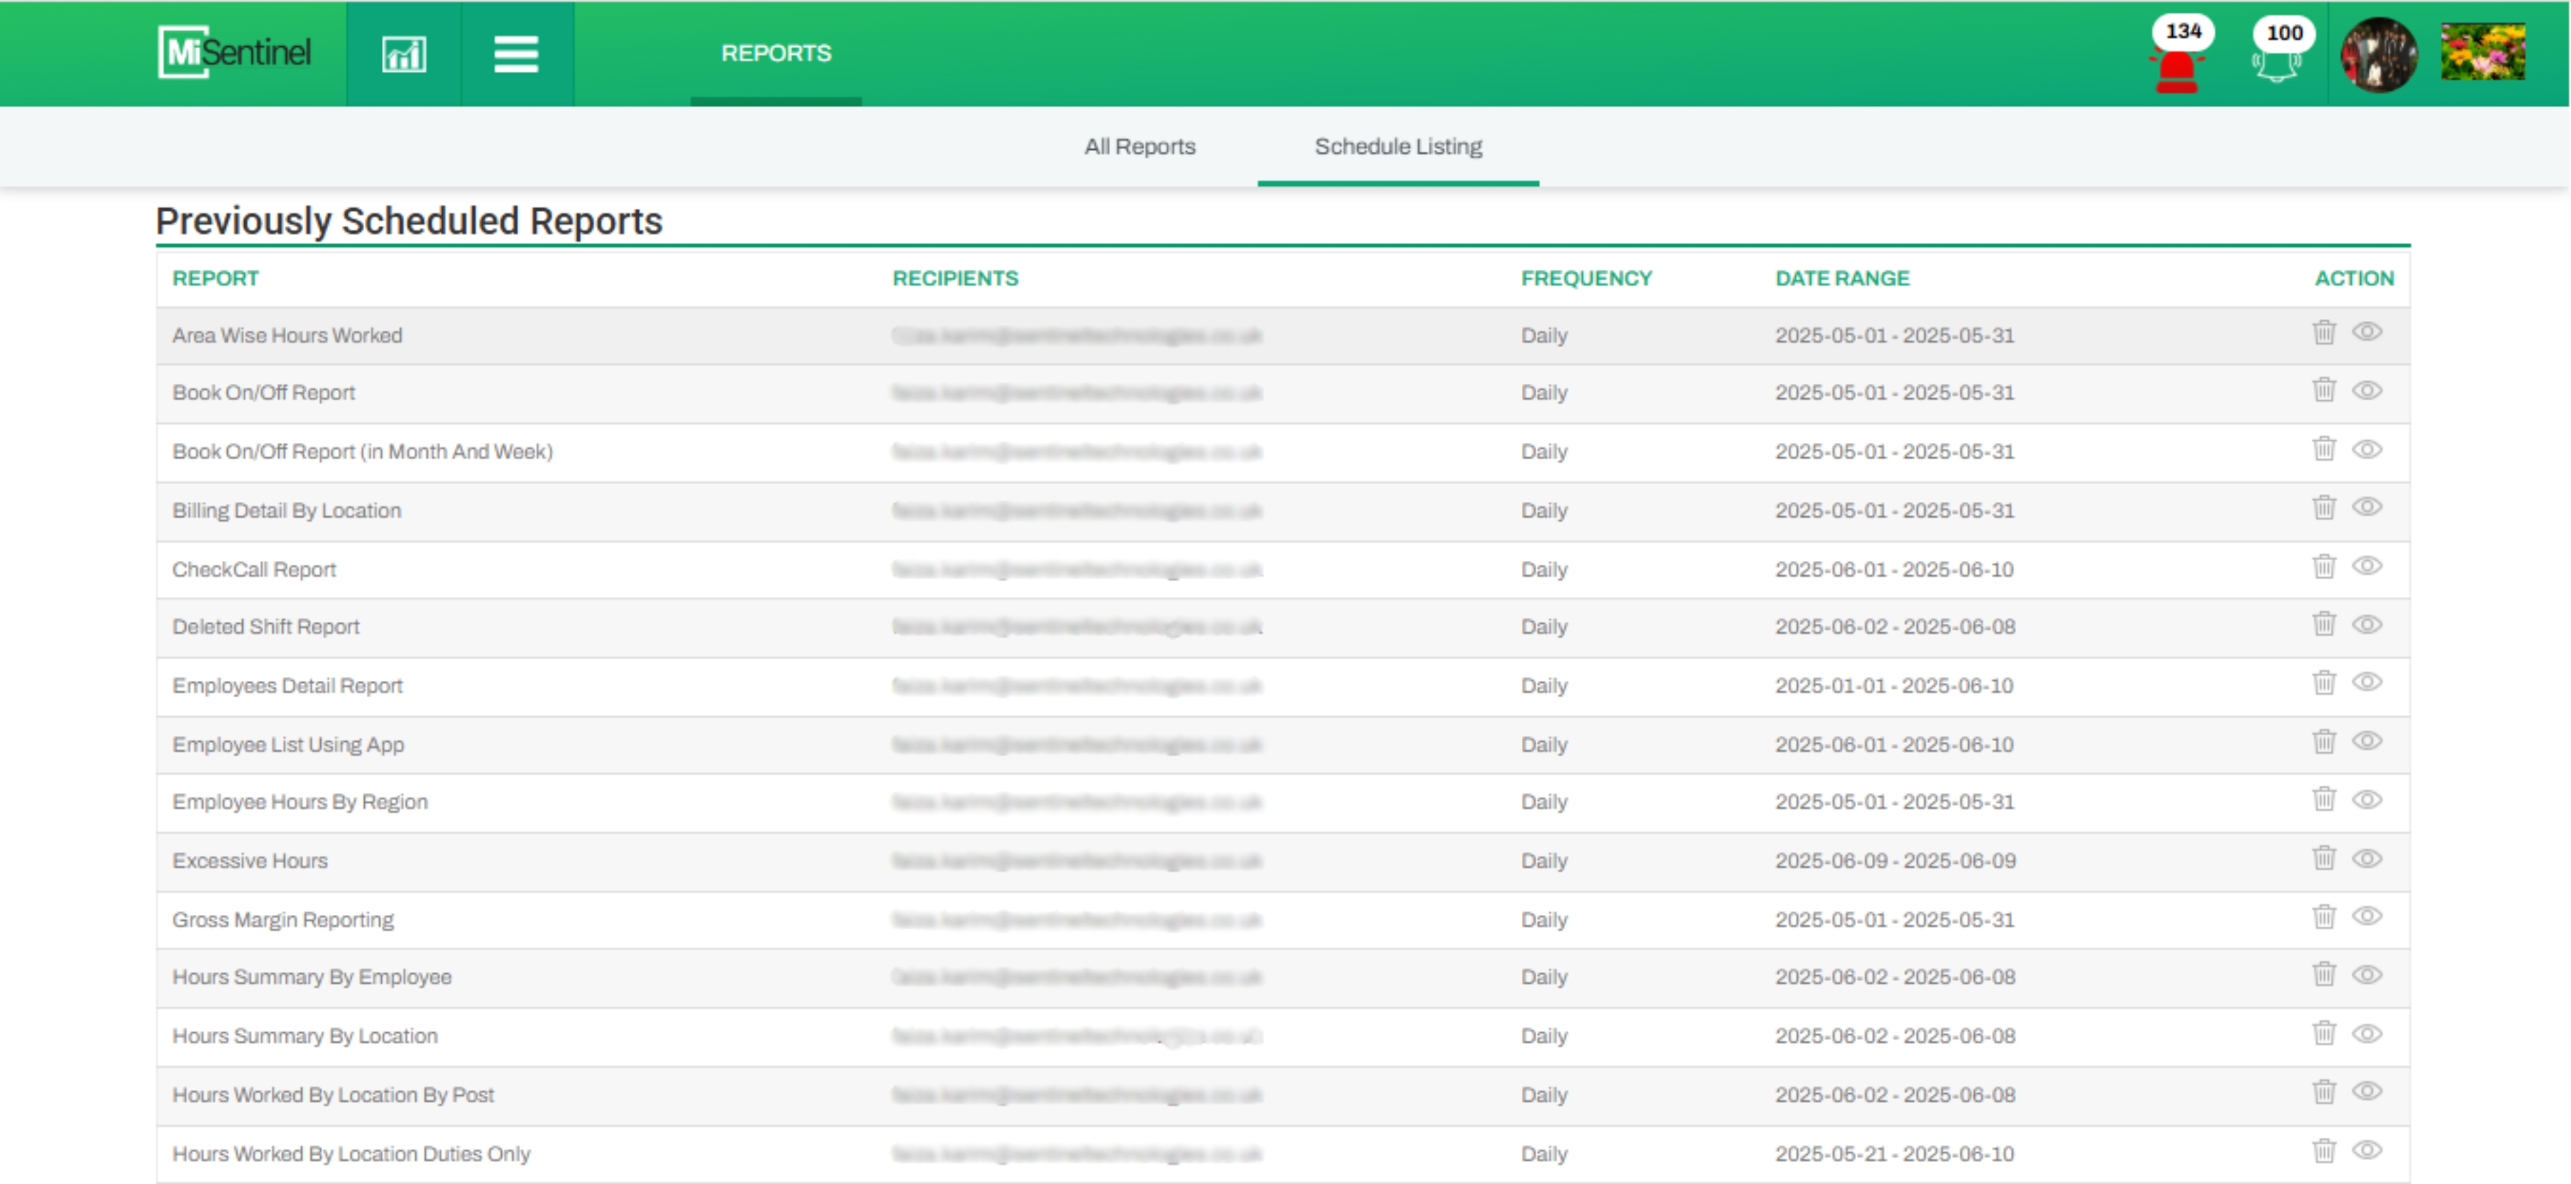Screen dimensions: 2571x1184
Task: Delete the Gross Margin Reporting schedule
Action: coord(2324,917)
